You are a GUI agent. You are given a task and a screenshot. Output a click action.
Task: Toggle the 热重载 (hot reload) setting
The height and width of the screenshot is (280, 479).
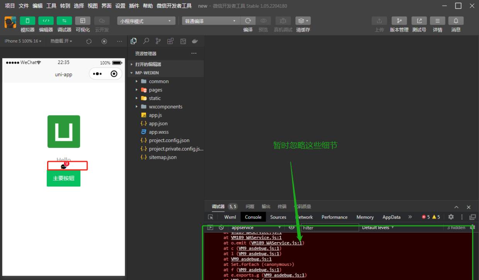point(61,41)
